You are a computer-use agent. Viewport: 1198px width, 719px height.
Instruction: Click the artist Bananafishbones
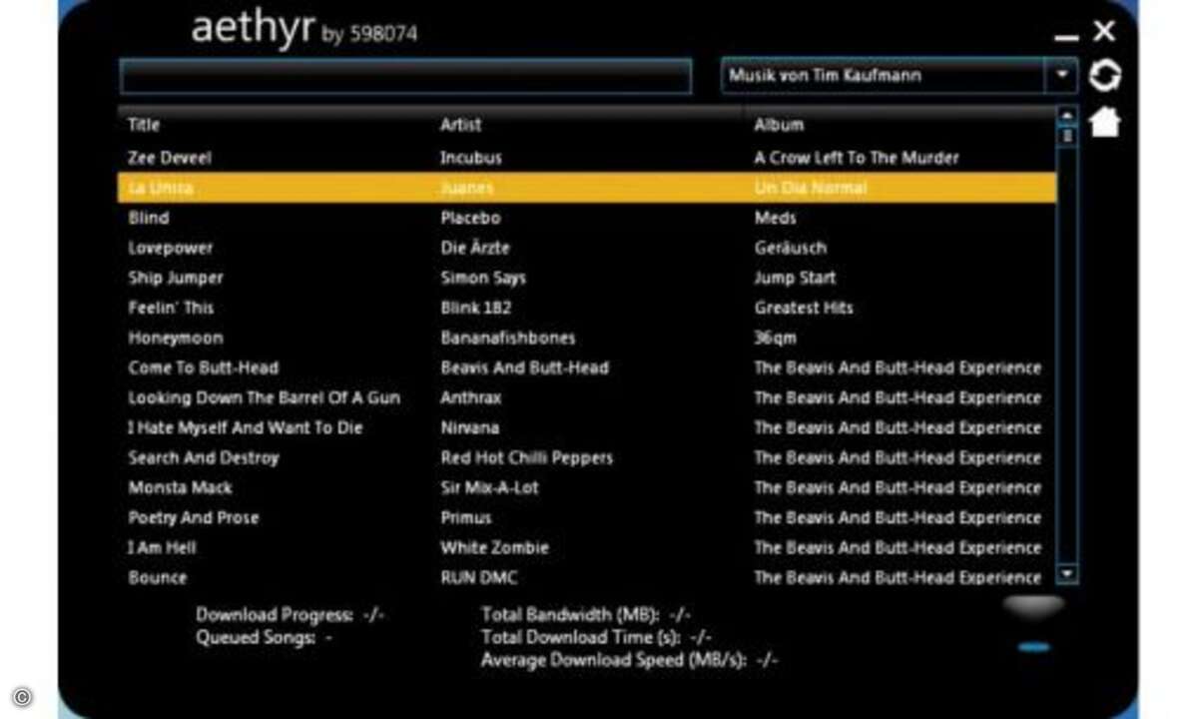(508, 338)
